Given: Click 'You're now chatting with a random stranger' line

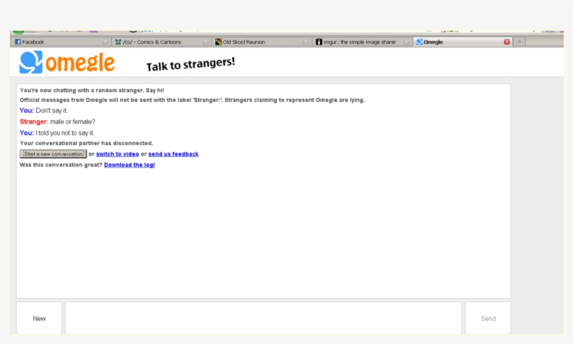Looking at the screenshot, I should click(92, 90).
